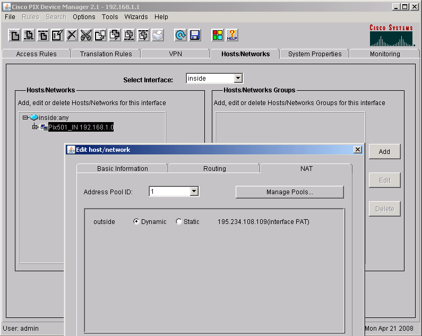422x336 pixels.
Task: Close the Edit host/network dialog
Action: coord(357,150)
